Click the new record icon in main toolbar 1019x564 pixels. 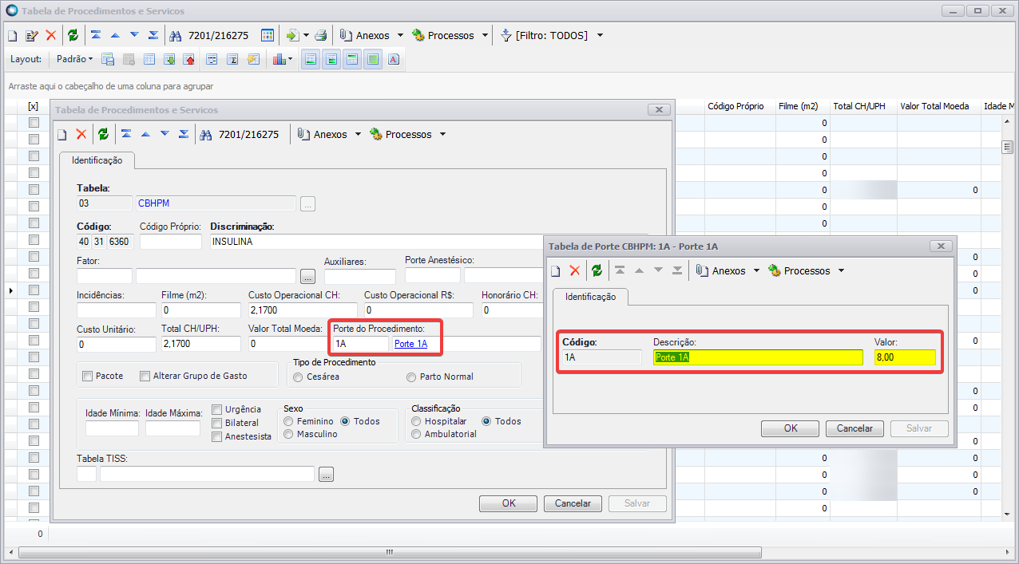point(12,36)
